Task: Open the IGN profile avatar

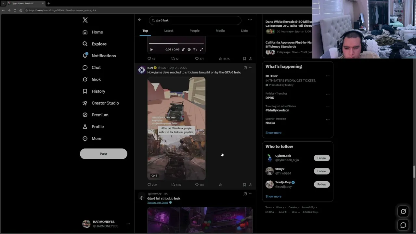Action: (x=142, y=70)
